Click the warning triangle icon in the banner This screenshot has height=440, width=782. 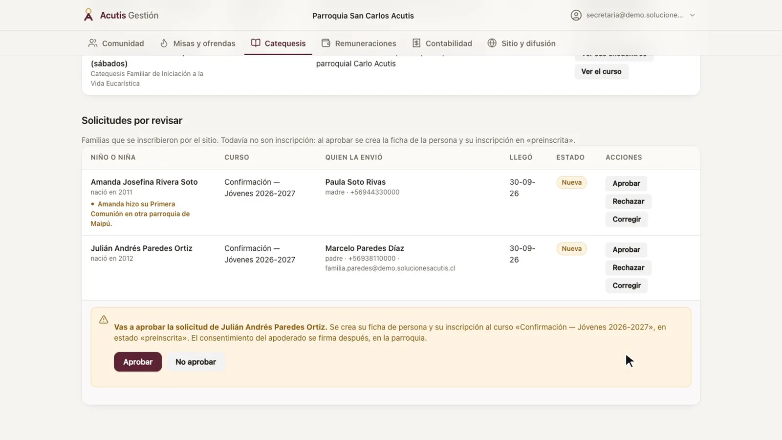pos(104,320)
